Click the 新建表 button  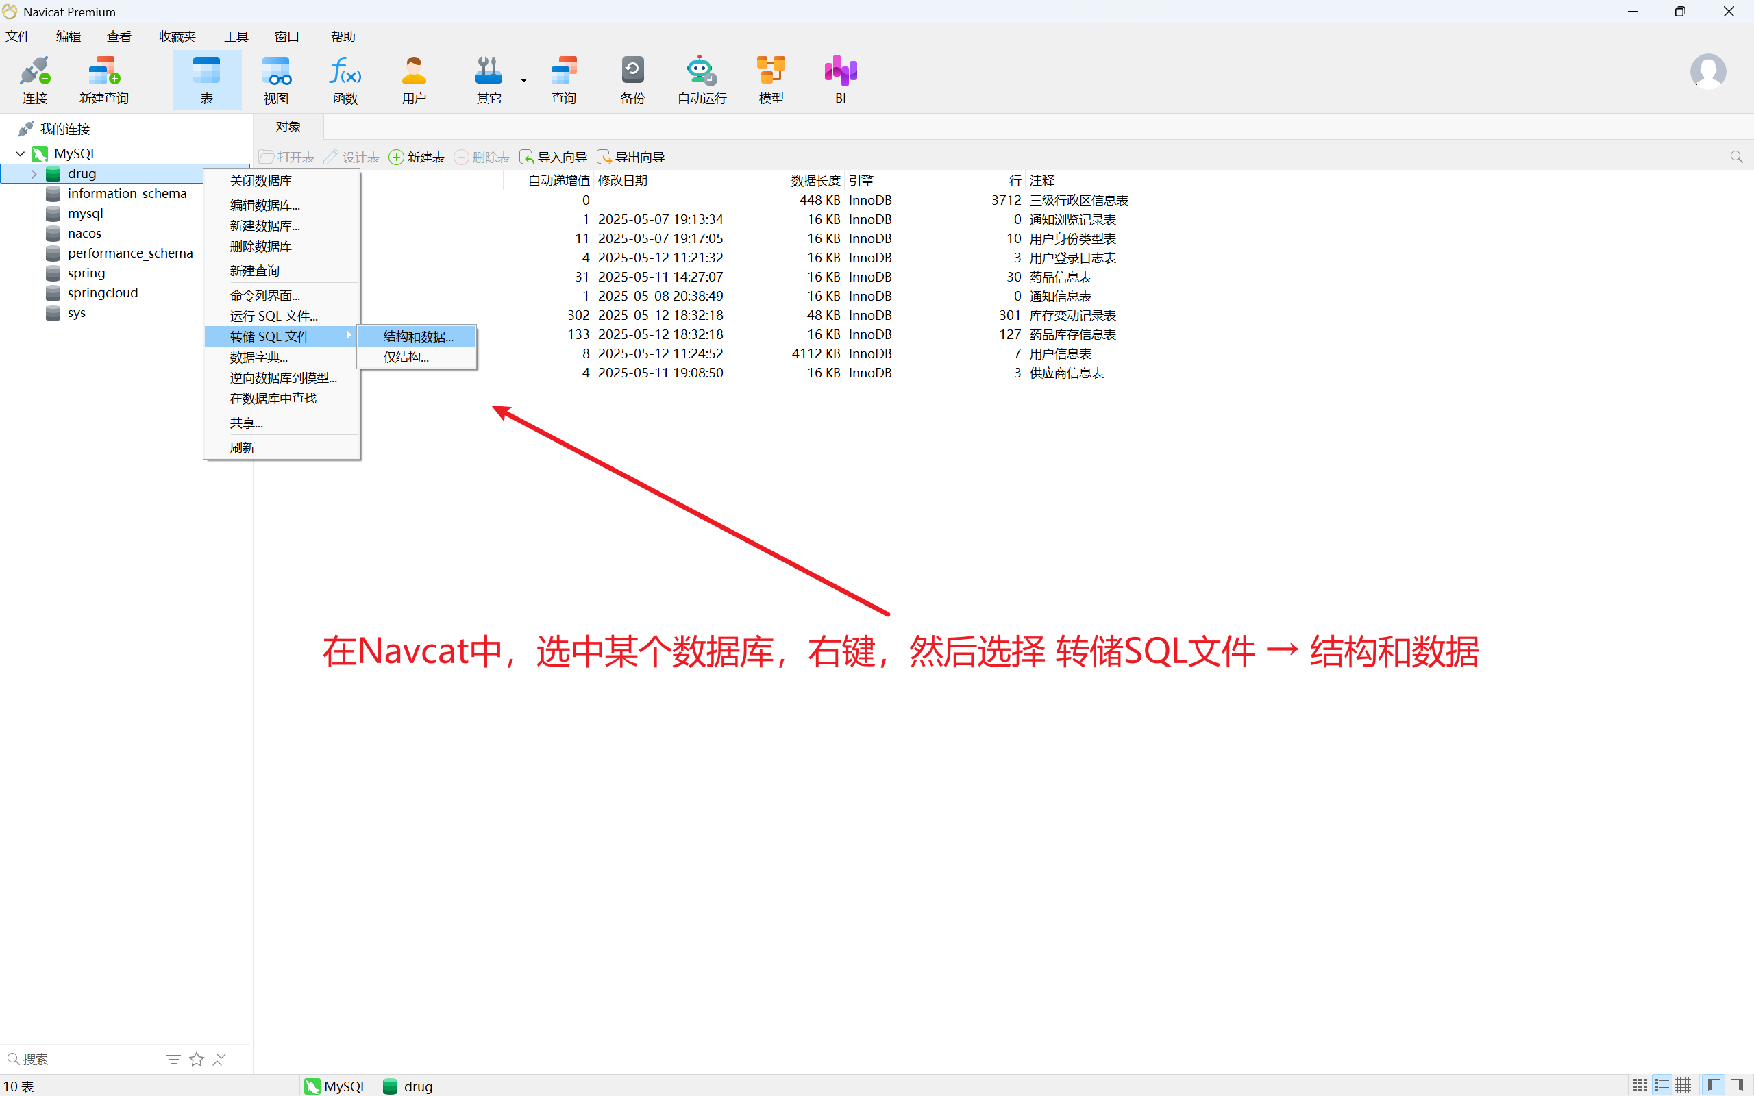click(x=417, y=158)
